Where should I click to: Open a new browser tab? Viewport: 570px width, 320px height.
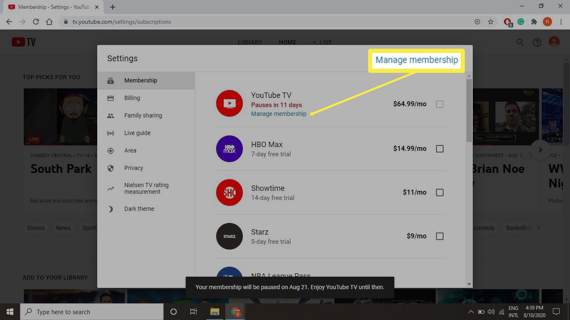click(113, 7)
